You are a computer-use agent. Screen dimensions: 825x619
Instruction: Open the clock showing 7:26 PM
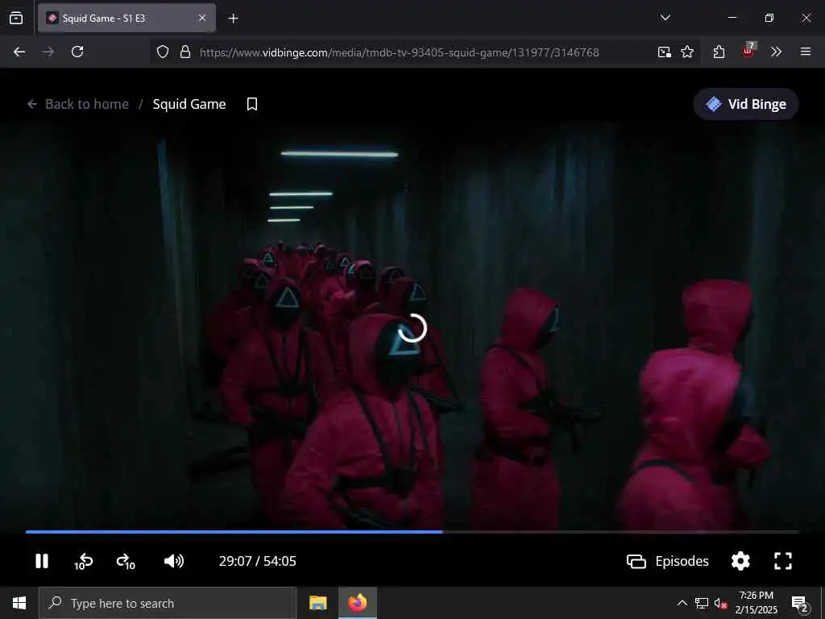(x=756, y=603)
